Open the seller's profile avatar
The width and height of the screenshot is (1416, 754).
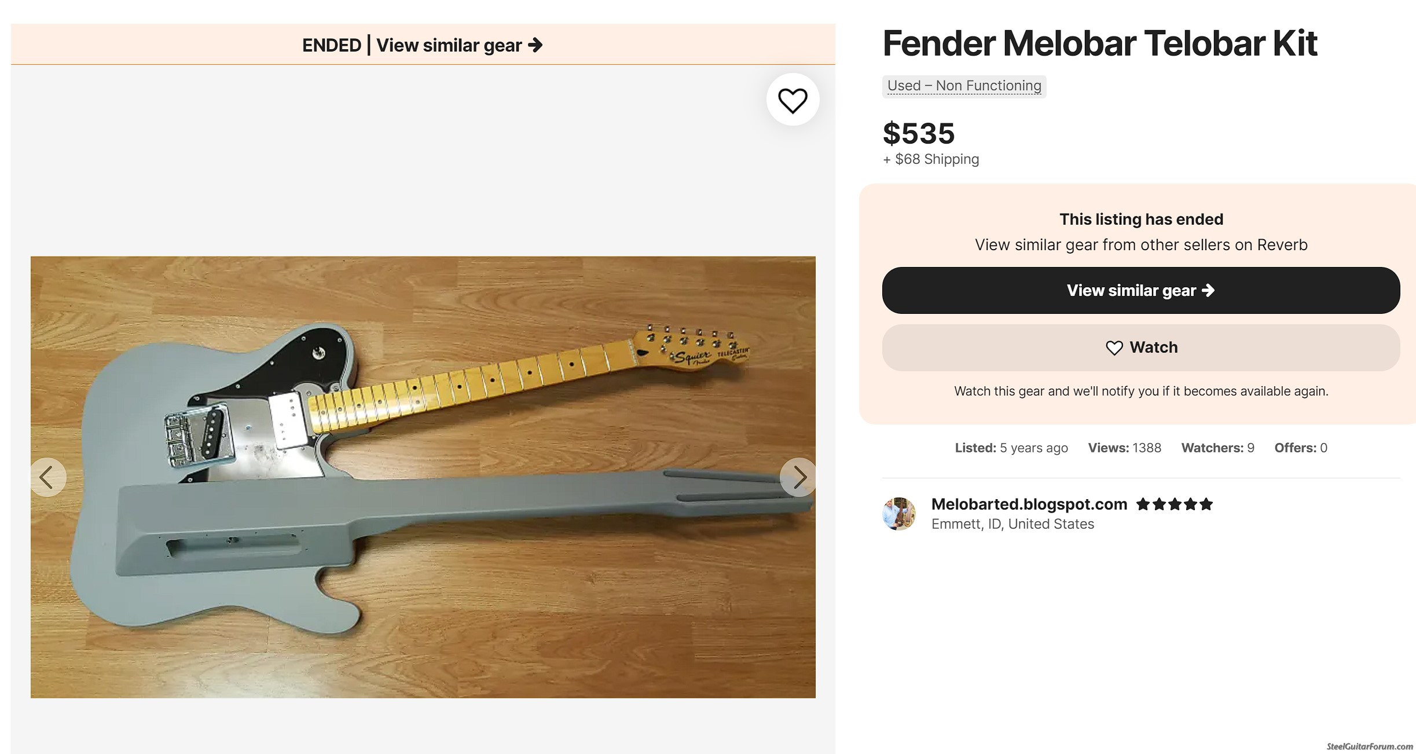[x=898, y=514]
